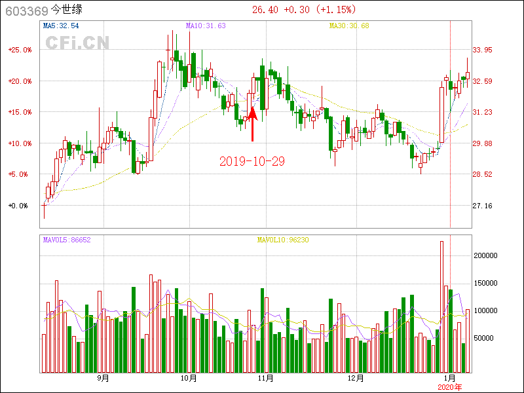Viewport: 524px width, 393px height.
Task: Click the +15.0% axis label
Action: click(x=20, y=112)
